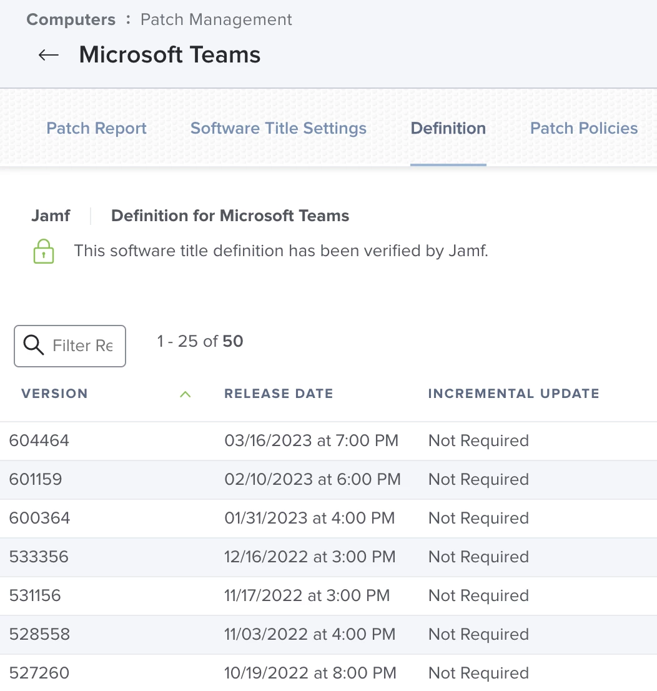Click Not Required for version 604464
The height and width of the screenshot is (691, 657).
click(478, 440)
